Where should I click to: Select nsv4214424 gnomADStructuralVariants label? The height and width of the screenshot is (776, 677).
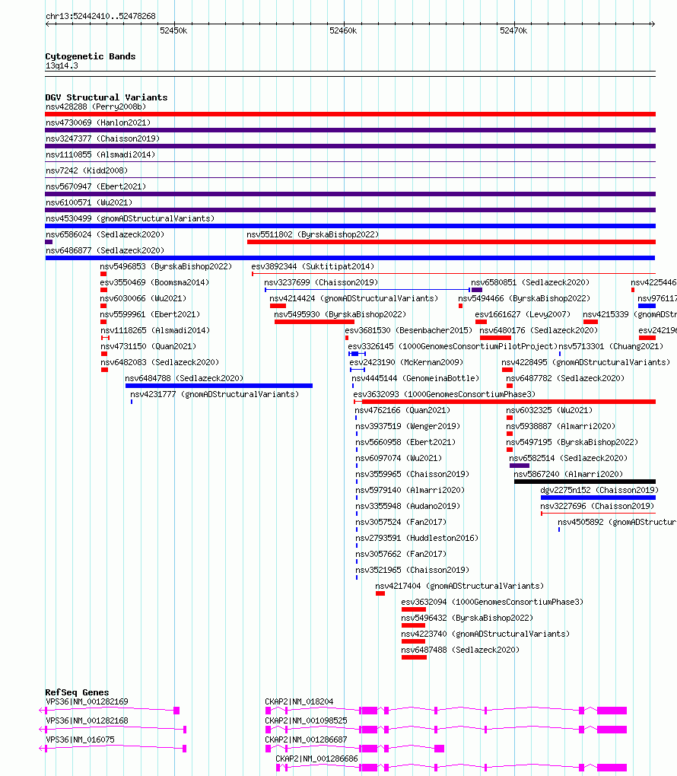(354, 298)
